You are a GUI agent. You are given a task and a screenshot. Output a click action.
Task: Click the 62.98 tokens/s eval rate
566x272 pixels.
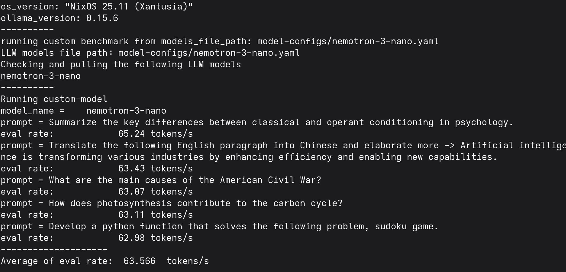click(x=155, y=238)
